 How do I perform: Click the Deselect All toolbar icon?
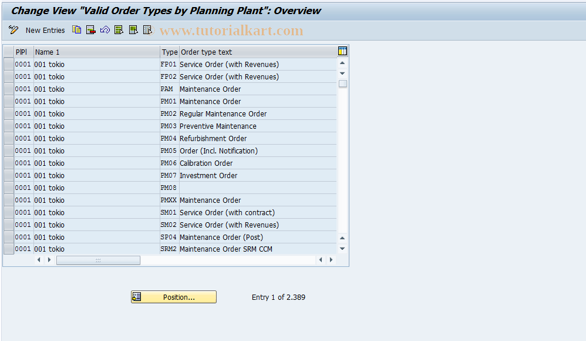147,29
